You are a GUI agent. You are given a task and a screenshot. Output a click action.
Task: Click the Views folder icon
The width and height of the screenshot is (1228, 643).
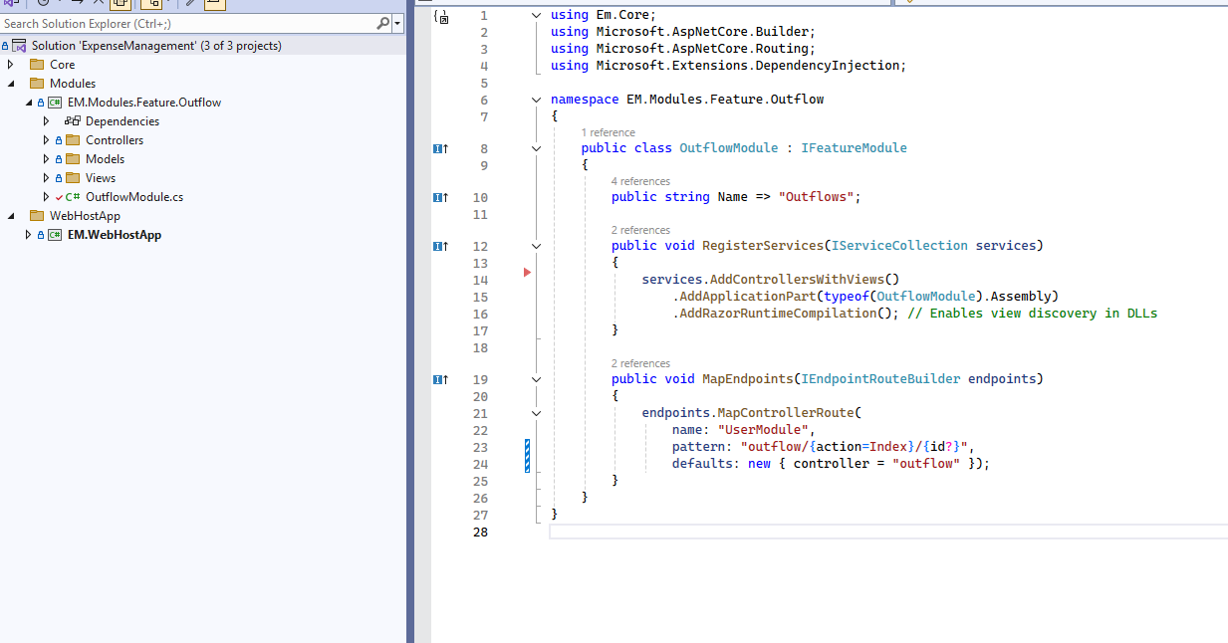click(73, 178)
